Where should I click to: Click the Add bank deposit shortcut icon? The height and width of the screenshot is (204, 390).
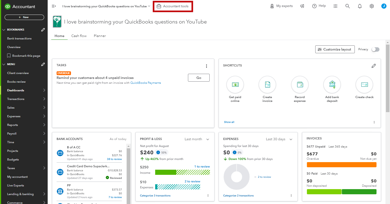332,85
